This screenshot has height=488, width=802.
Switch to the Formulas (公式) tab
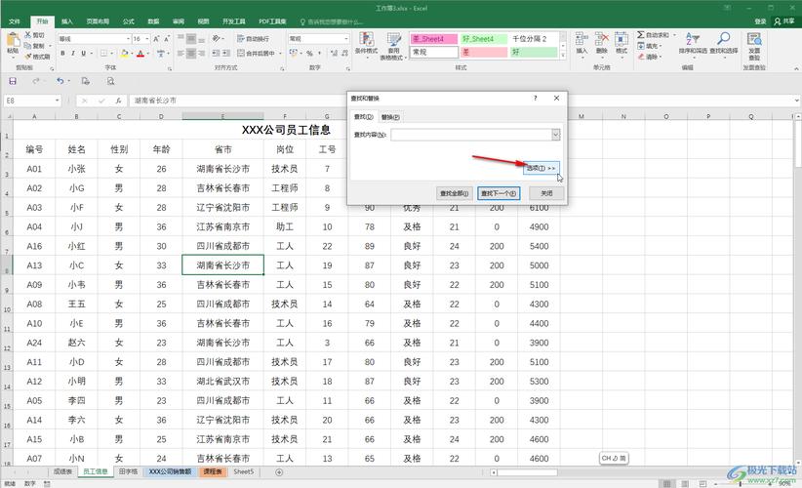click(x=129, y=21)
